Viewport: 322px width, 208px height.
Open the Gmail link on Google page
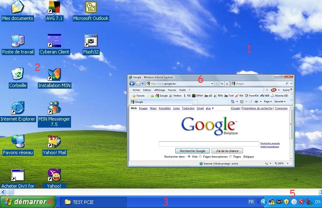click(200, 108)
